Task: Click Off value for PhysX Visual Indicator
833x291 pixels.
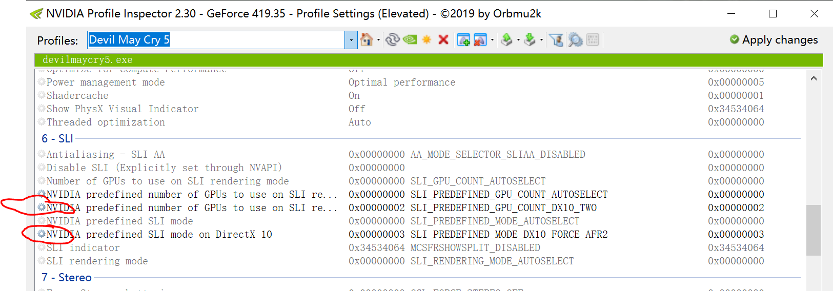Action: tap(357, 109)
